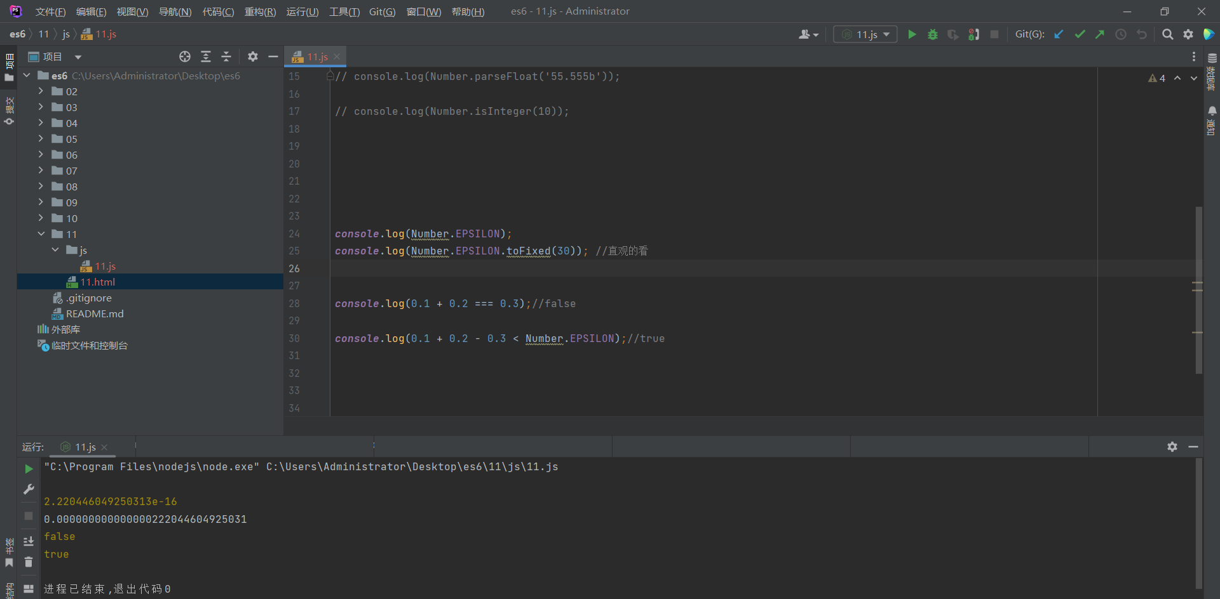1220x599 pixels.
Task: Open IDE settings gear in top toolbar
Action: click(x=1188, y=34)
